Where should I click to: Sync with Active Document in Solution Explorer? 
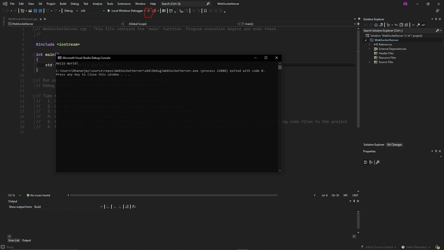tap(396, 25)
